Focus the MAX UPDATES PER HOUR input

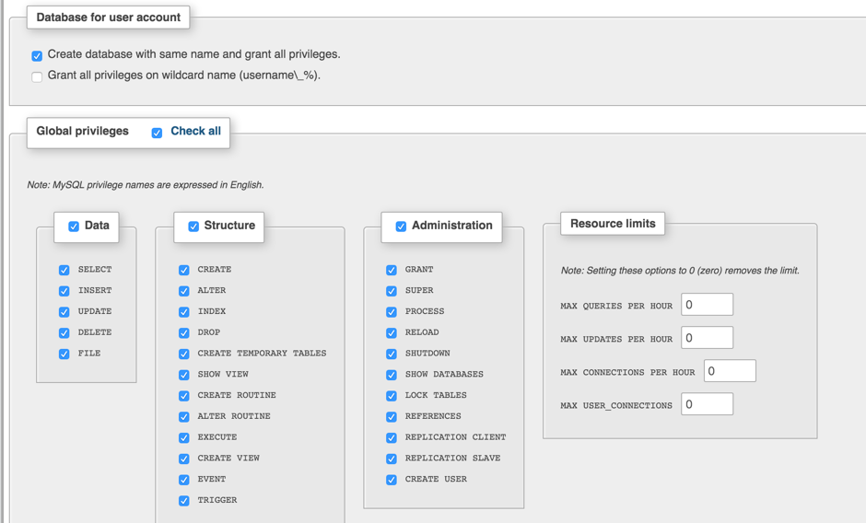[x=707, y=338]
